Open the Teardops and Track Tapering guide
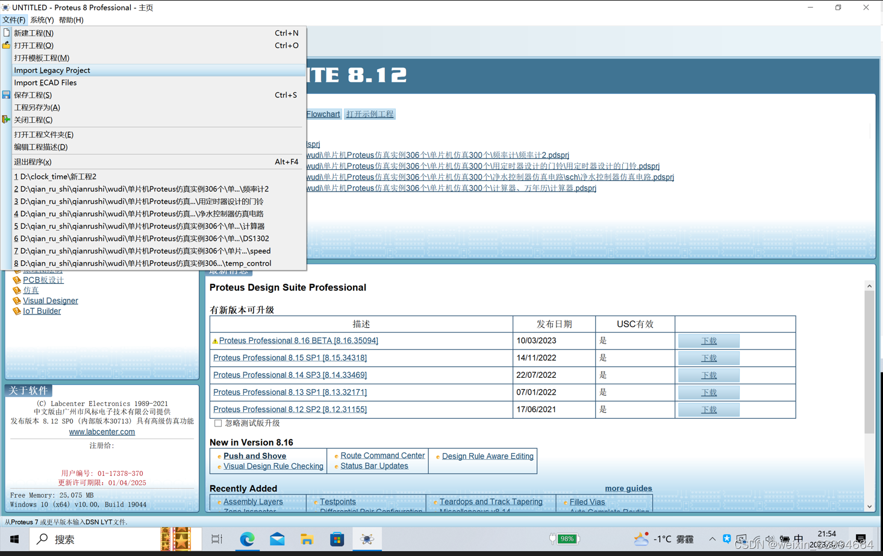Image resolution: width=883 pixels, height=556 pixels. [x=491, y=502]
